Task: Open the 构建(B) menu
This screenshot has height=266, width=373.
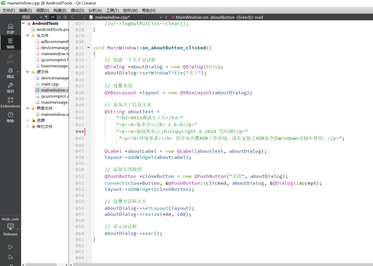Action: click(x=60, y=10)
